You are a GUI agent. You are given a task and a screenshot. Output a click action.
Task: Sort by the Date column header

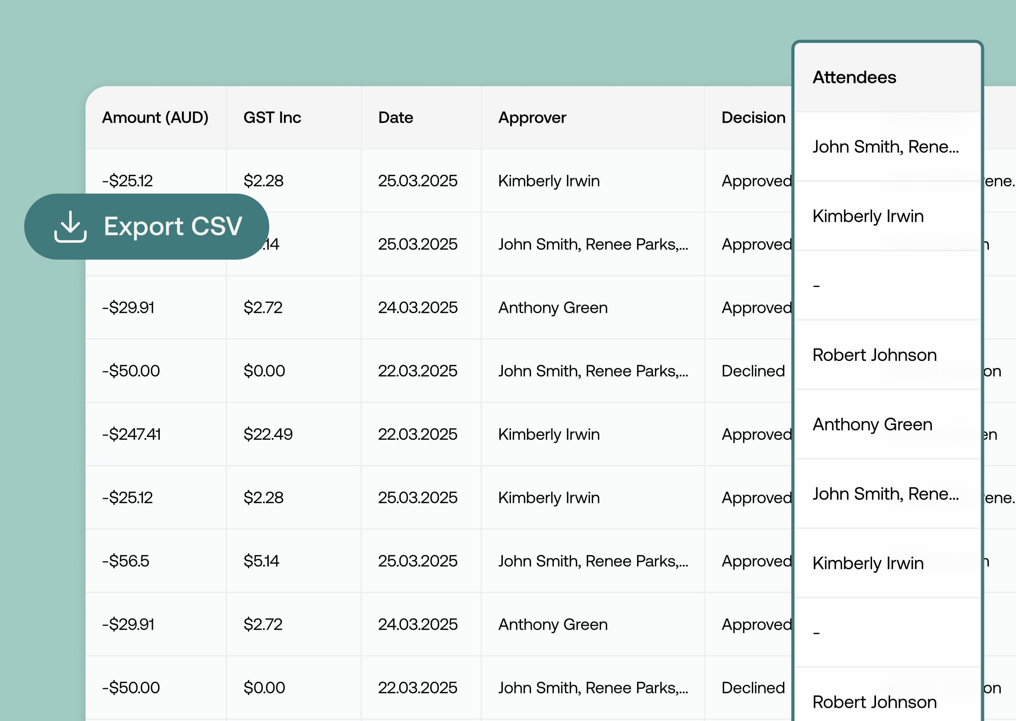395,117
